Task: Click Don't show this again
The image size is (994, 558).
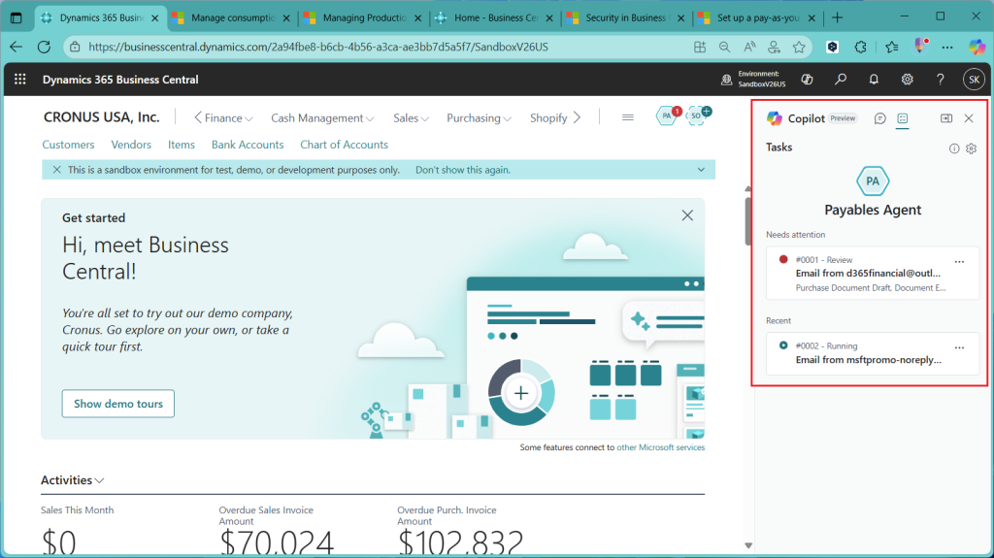Action: click(463, 170)
